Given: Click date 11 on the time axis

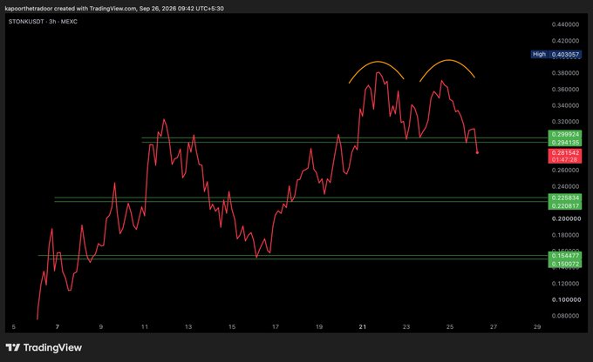Looking at the screenshot, I should coord(145,327).
